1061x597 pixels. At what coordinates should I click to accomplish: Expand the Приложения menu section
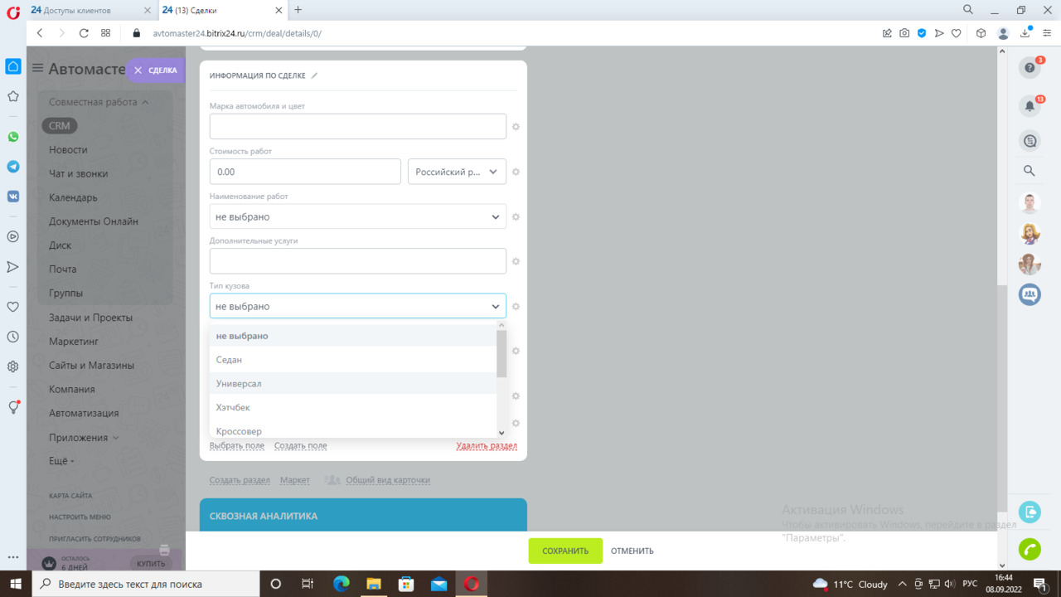(84, 437)
